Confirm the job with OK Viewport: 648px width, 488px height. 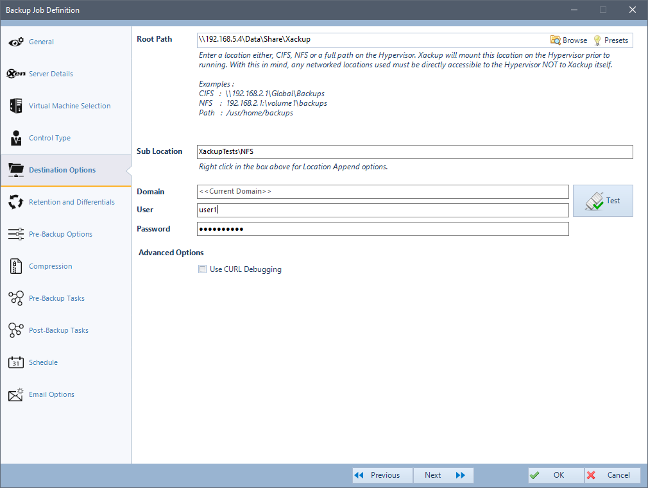pos(556,475)
